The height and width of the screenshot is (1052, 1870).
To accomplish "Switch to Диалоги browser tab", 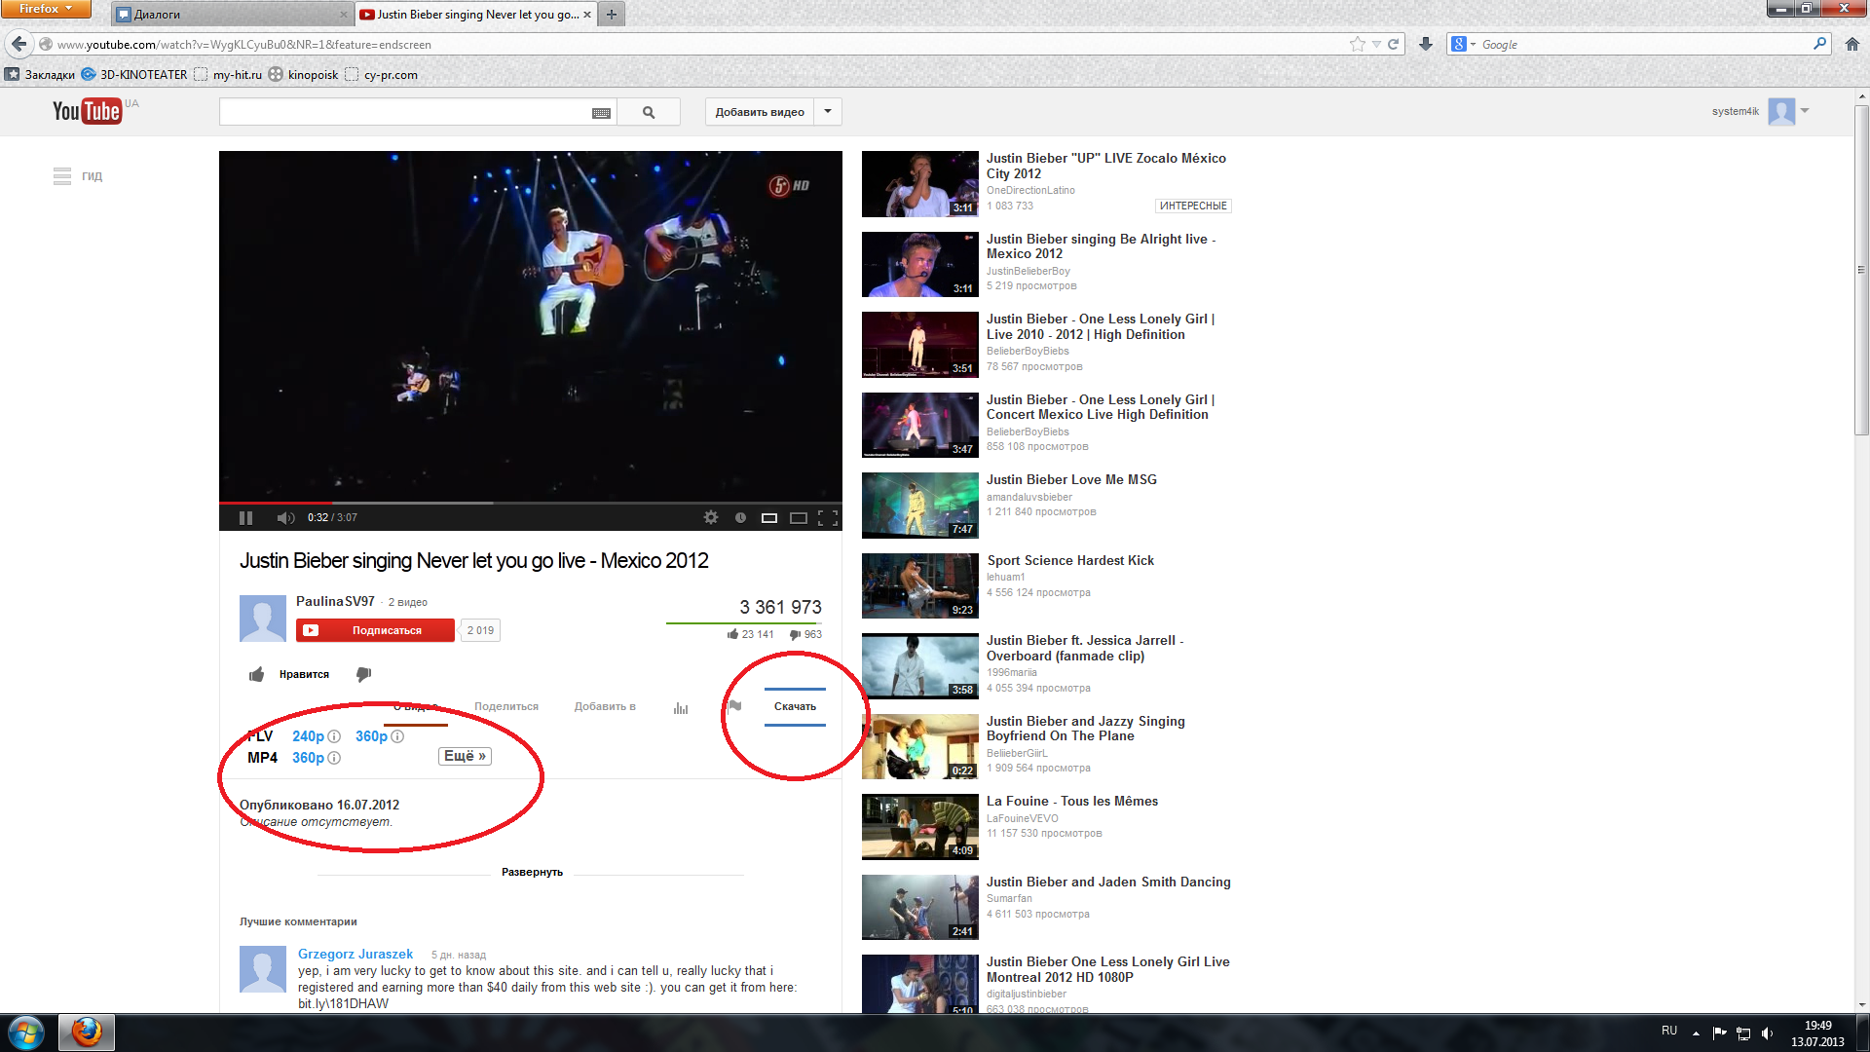I will (x=232, y=15).
